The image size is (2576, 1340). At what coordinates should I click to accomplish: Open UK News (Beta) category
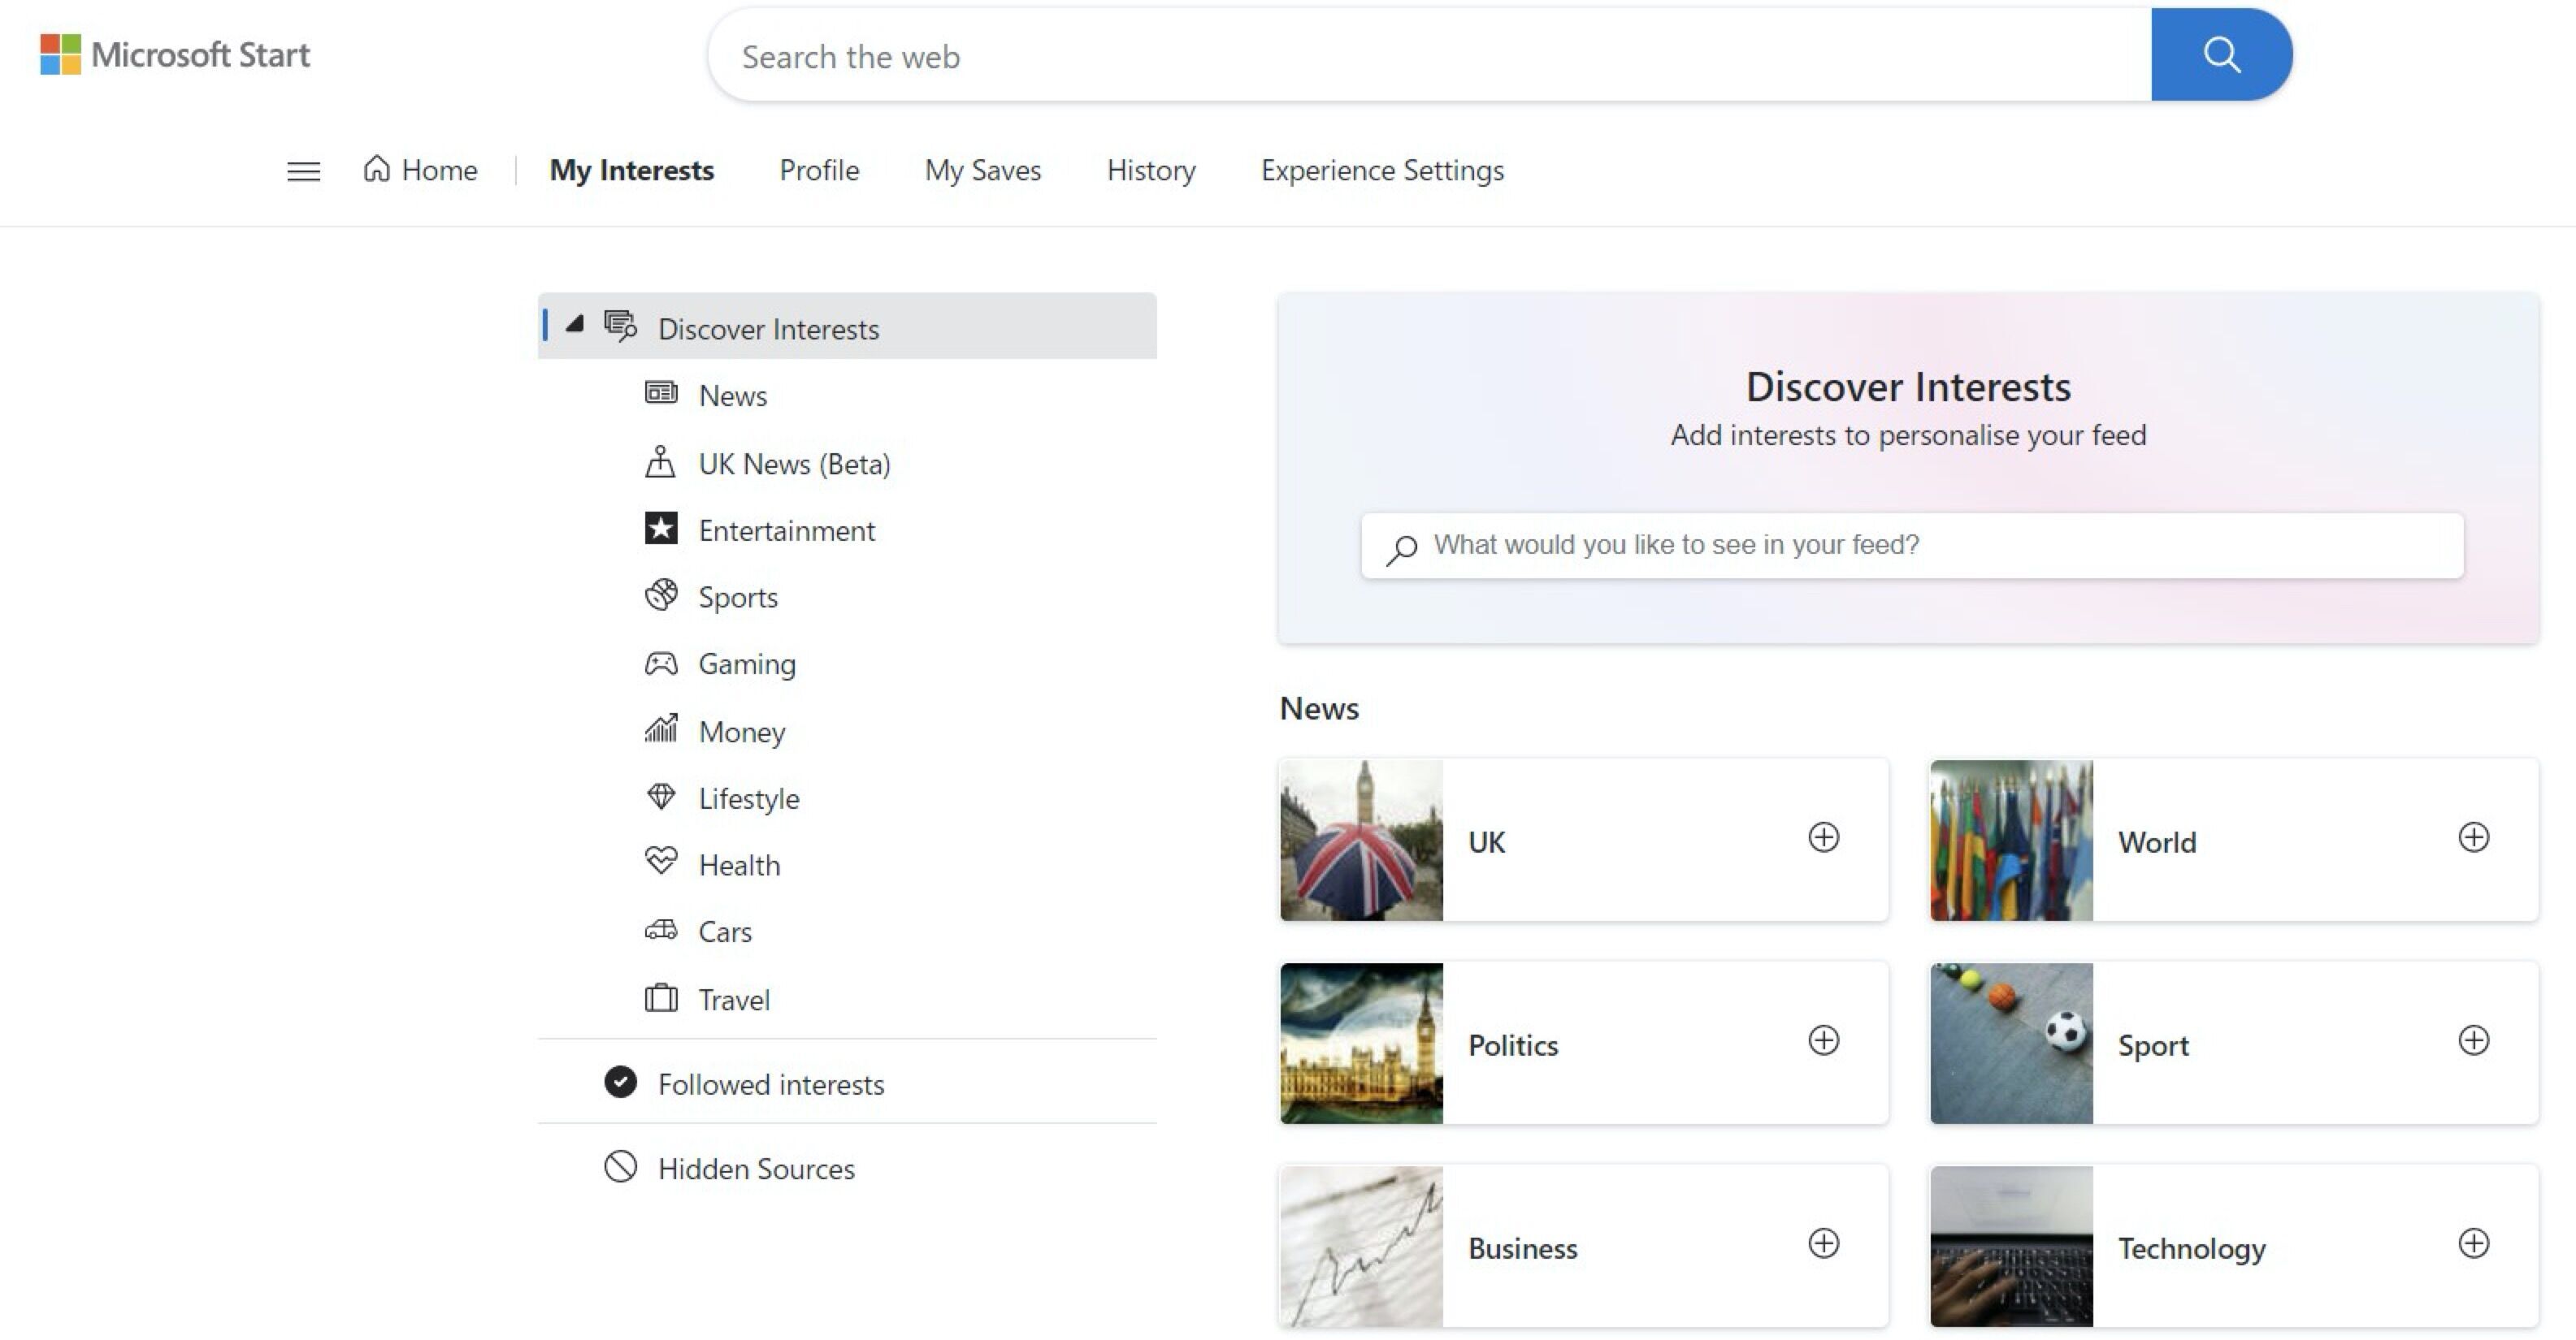pyautogui.click(x=793, y=464)
